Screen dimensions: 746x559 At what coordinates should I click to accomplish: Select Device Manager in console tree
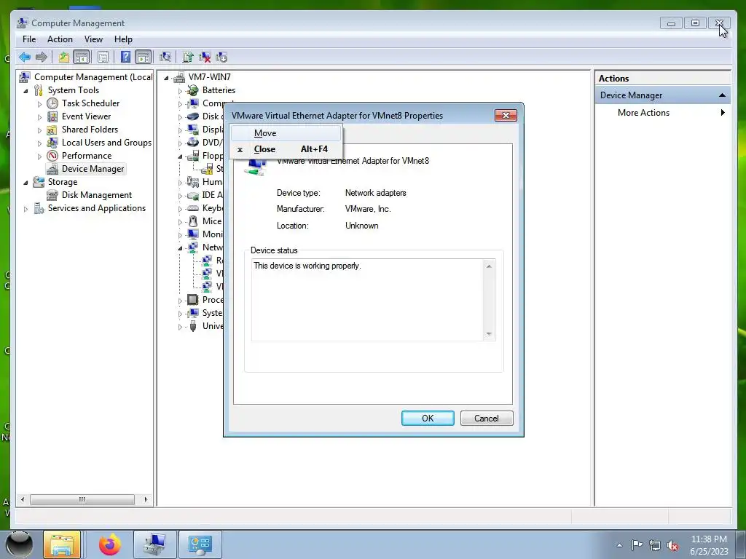(93, 169)
